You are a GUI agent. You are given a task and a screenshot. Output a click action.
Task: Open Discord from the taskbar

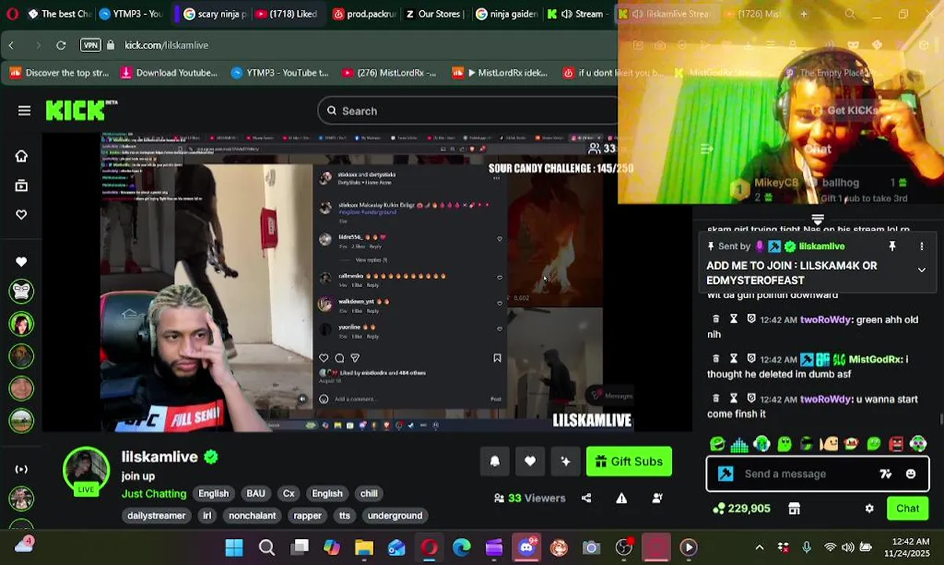527,547
